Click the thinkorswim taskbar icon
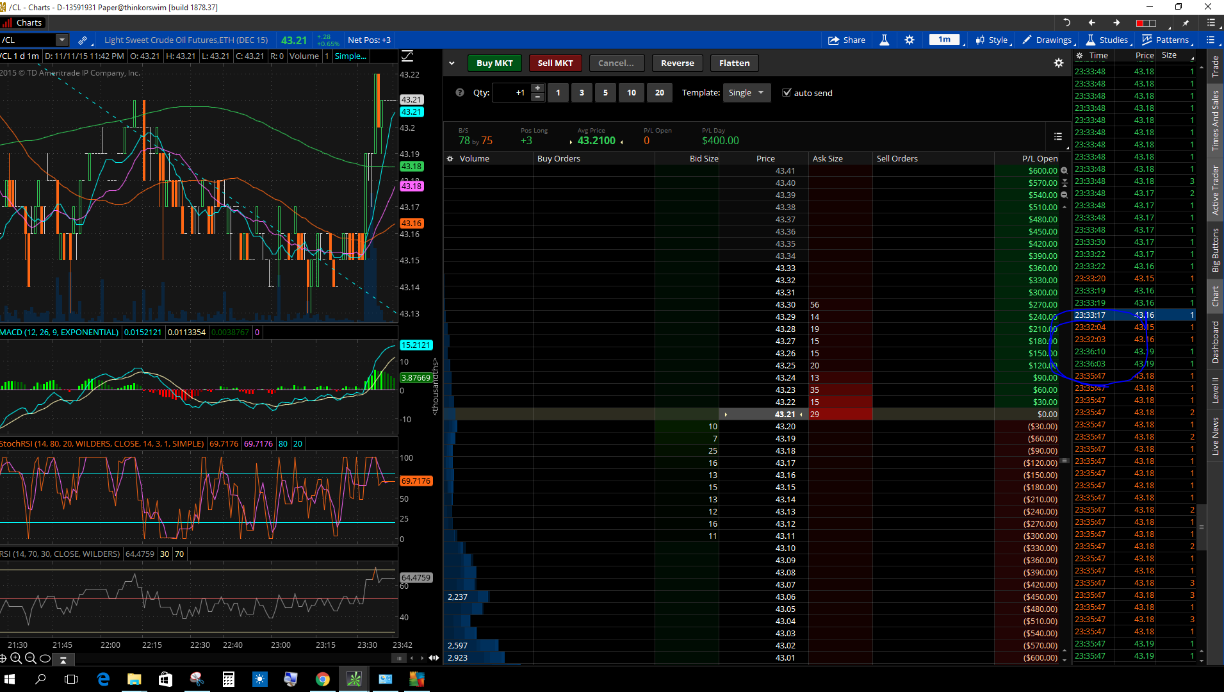The height and width of the screenshot is (692, 1224). [x=354, y=679]
